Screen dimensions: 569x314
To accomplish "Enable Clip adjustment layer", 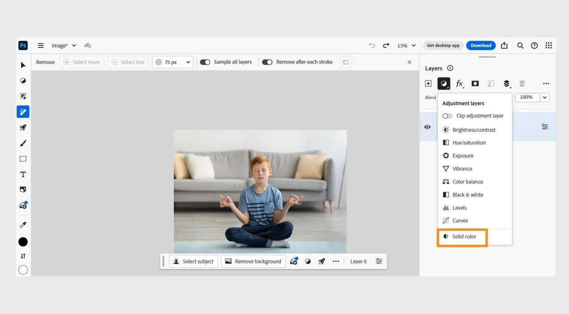I will (x=447, y=116).
